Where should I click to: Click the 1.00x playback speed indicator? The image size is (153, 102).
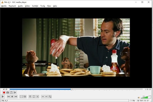(x=133, y=100)
